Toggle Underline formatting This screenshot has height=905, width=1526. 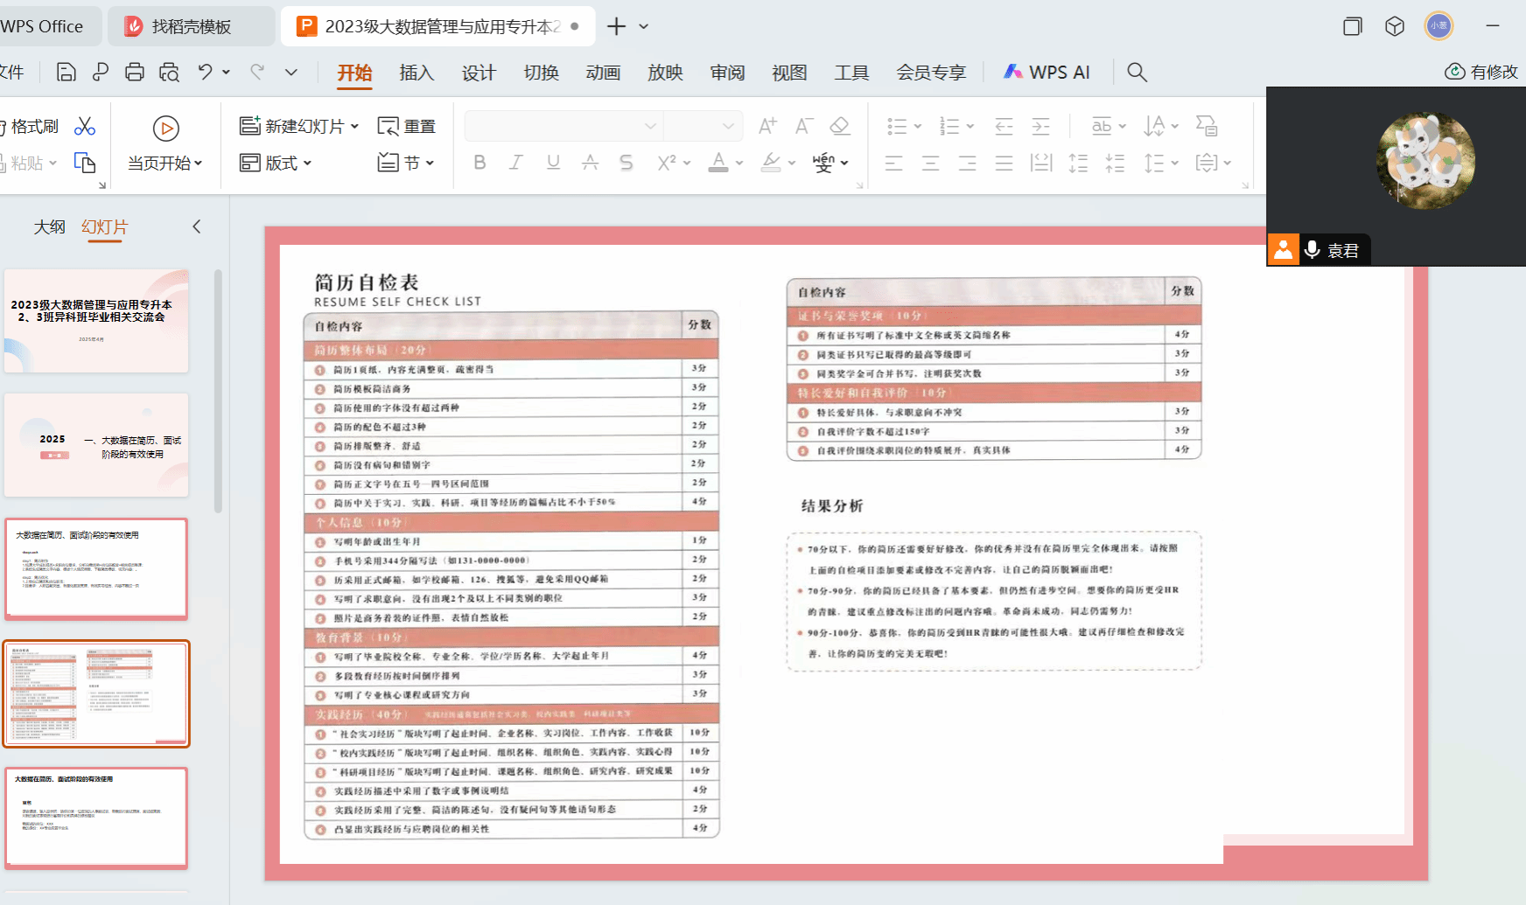(553, 163)
